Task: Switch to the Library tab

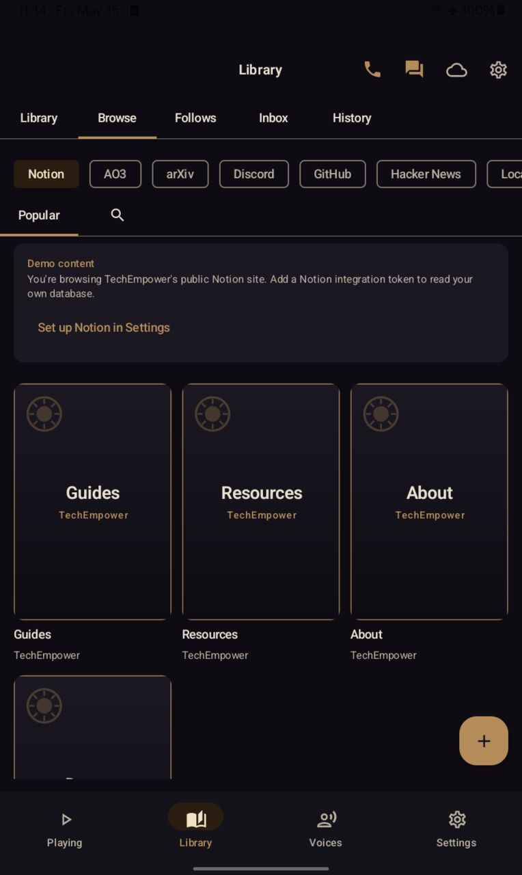Action: 39,118
